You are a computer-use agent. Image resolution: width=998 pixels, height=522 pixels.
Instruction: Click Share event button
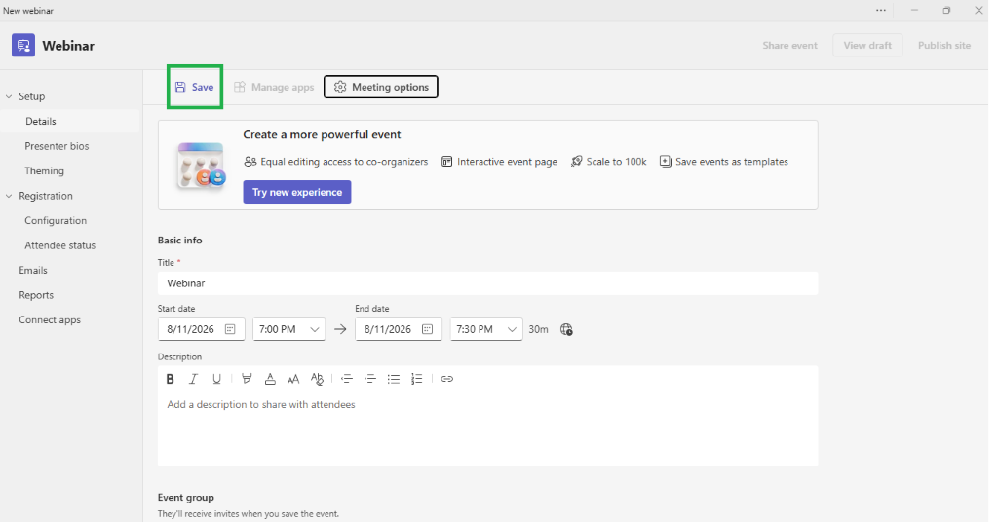click(x=789, y=45)
